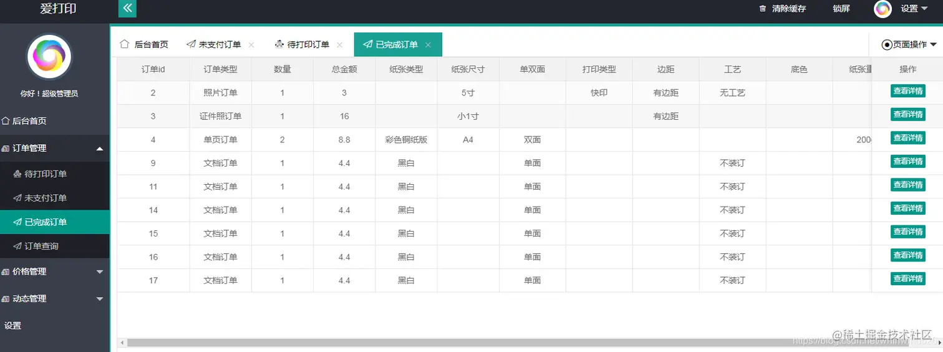Screen dimensions: 943x352
Task: Click 查看详情 for order id 9
Action: pos(907,161)
